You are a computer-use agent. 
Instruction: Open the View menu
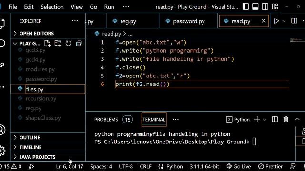click(77, 7)
